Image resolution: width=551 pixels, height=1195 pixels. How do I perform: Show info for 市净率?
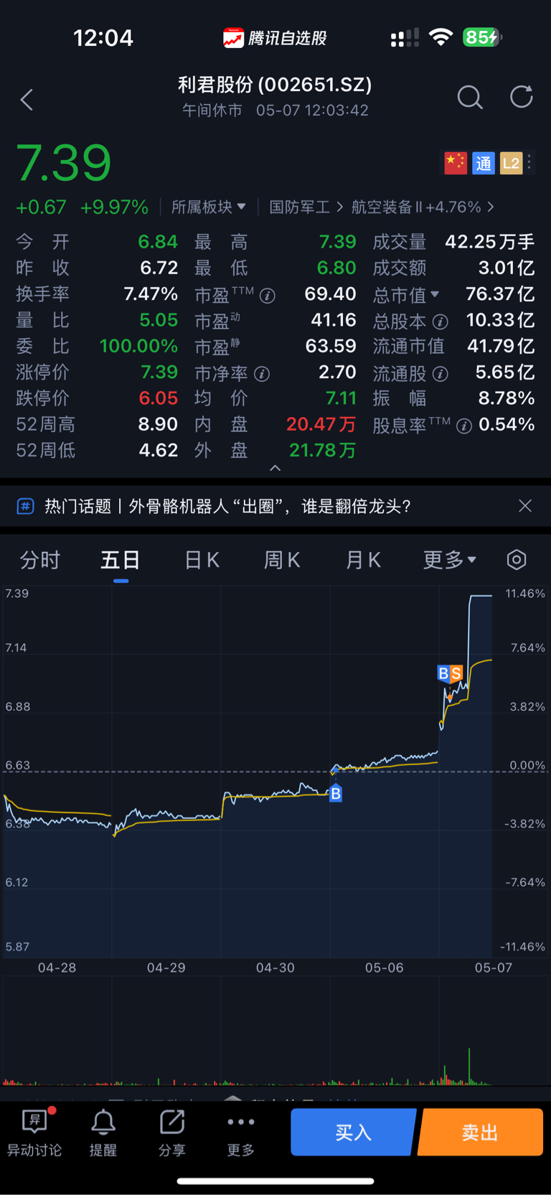(263, 374)
